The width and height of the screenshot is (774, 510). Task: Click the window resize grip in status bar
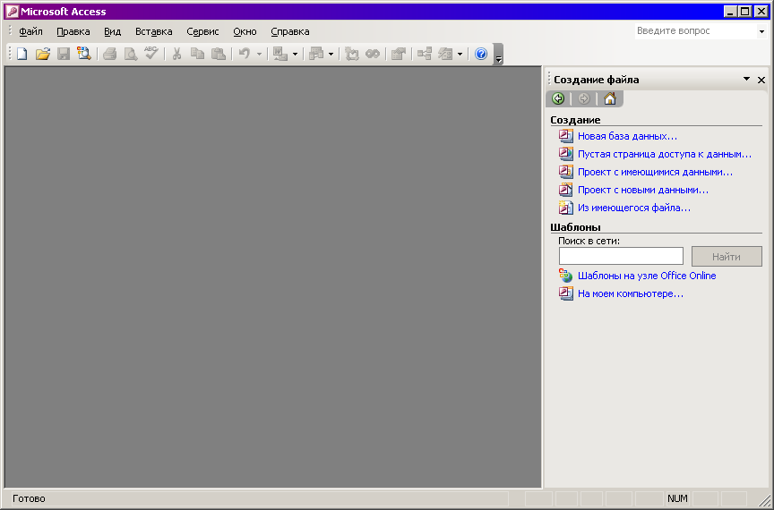pyautogui.click(x=765, y=500)
